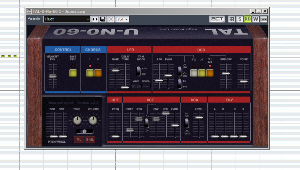Flip the VCF envelope polarity switch
This screenshot has height=170, width=300.
147,123
